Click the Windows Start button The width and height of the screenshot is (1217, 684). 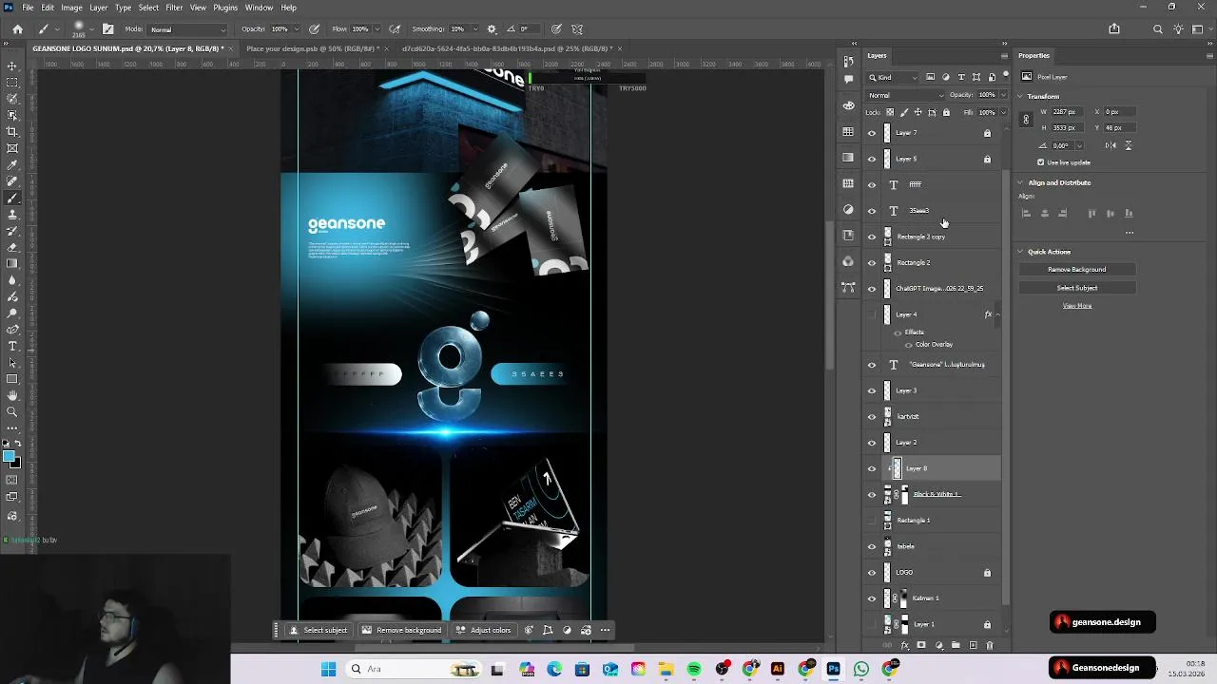pyautogui.click(x=328, y=669)
